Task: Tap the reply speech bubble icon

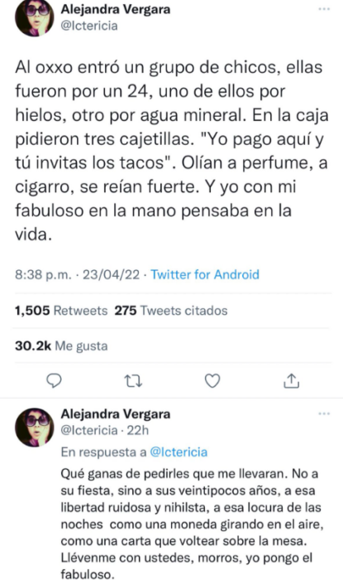Action: point(55,380)
